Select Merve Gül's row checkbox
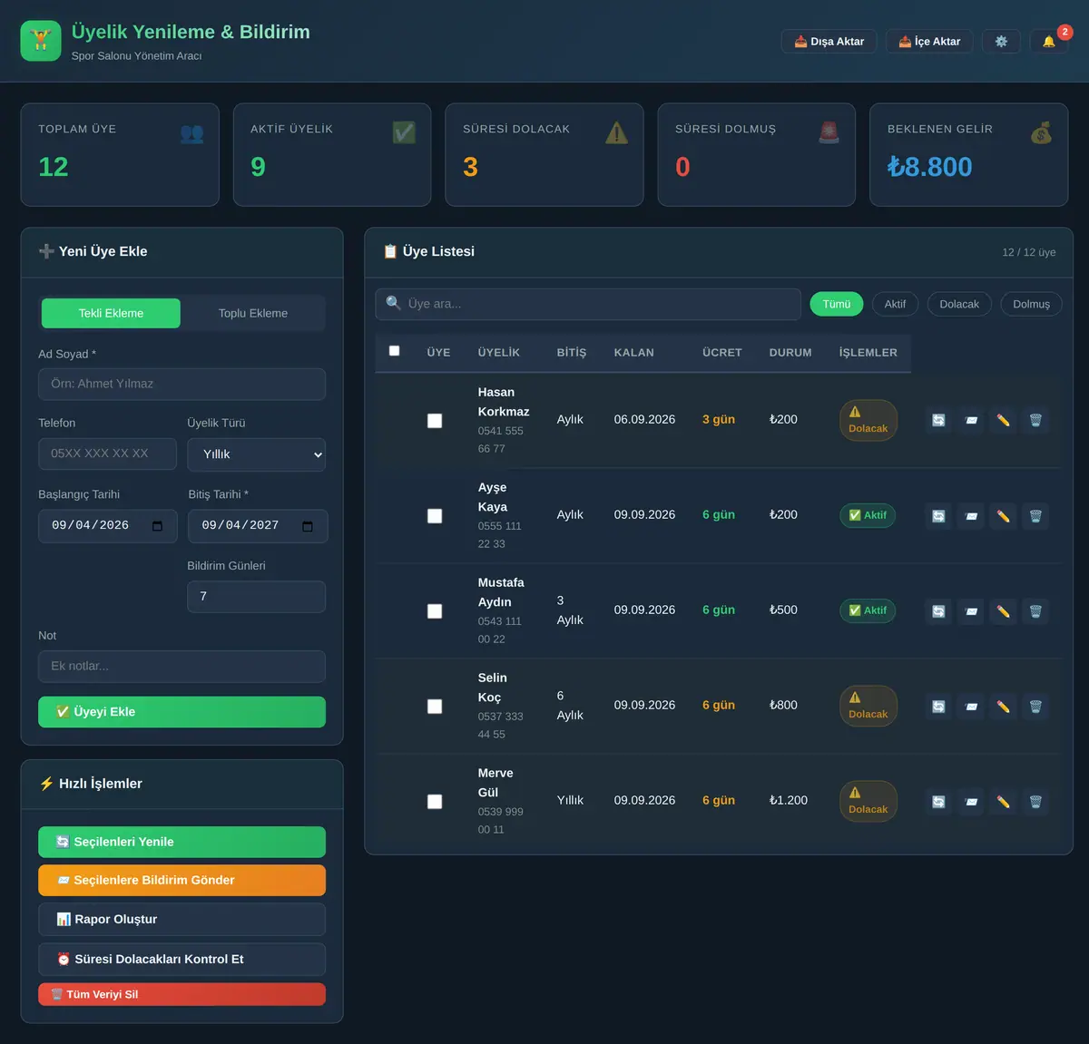This screenshot has height=1044, width=1089. (x=435, y=802)
